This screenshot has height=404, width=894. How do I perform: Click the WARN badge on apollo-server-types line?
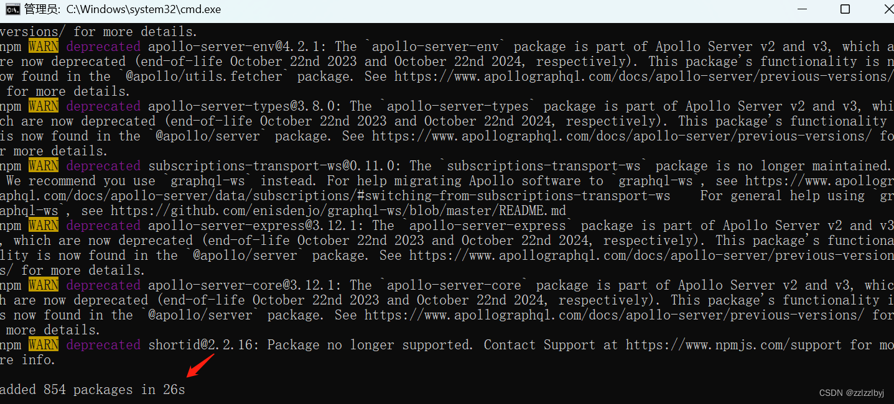pos(43,106)
